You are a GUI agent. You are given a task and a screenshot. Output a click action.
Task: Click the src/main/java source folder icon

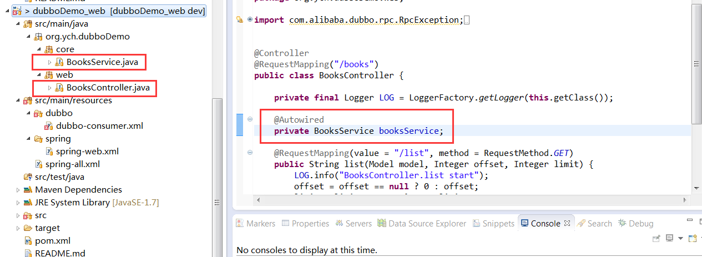coord(27,24)
